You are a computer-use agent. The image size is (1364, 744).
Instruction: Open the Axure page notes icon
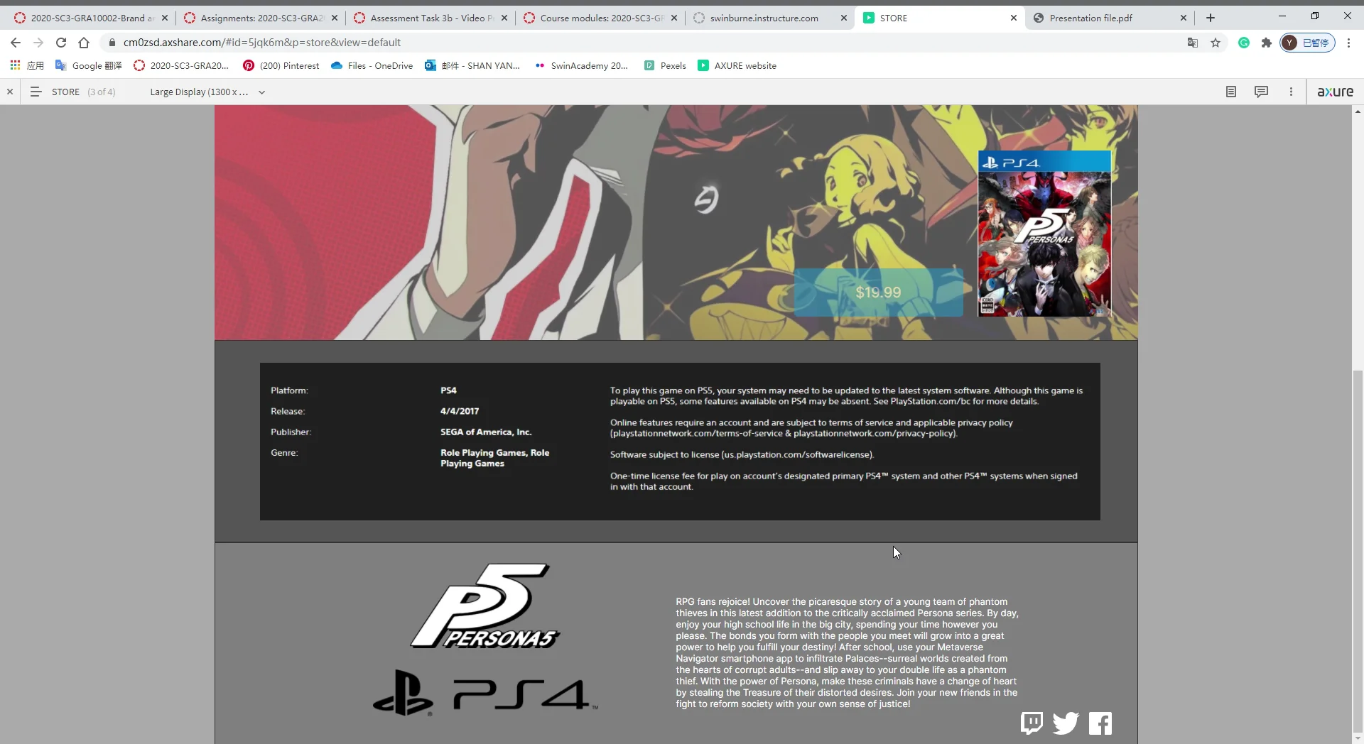(x=1231, y=92)
